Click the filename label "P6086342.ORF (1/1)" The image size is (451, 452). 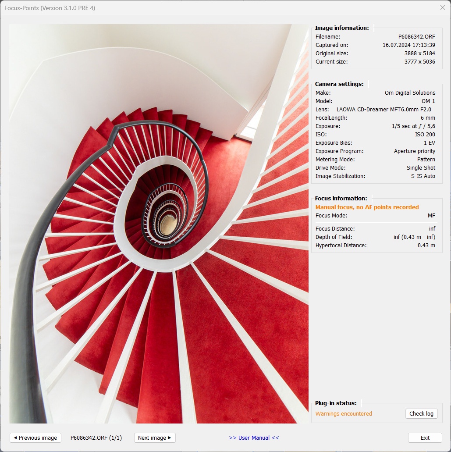tap(97, 438)
